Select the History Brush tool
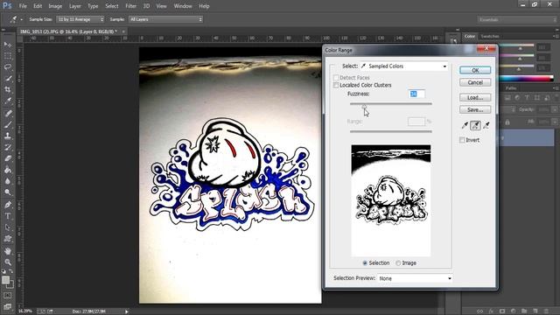The width and height of the screenshot is (560, 315). pos(8,147)
